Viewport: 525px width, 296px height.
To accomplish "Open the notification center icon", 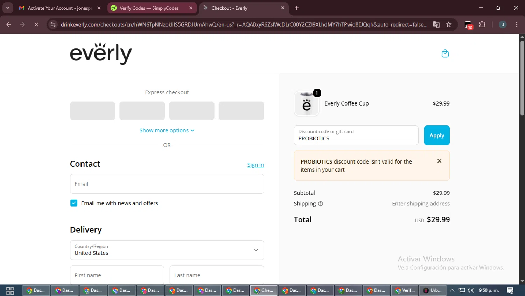I will click(x=510, y=290).
